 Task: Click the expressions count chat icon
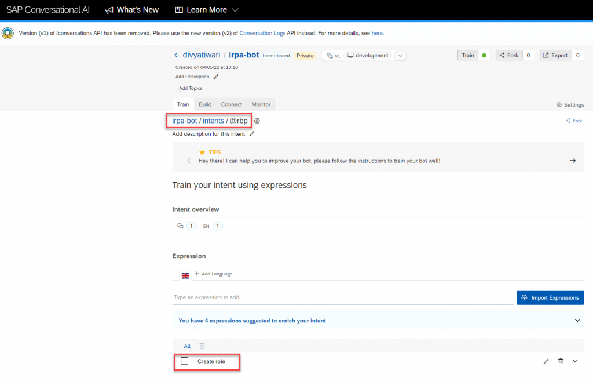[181, 226]
